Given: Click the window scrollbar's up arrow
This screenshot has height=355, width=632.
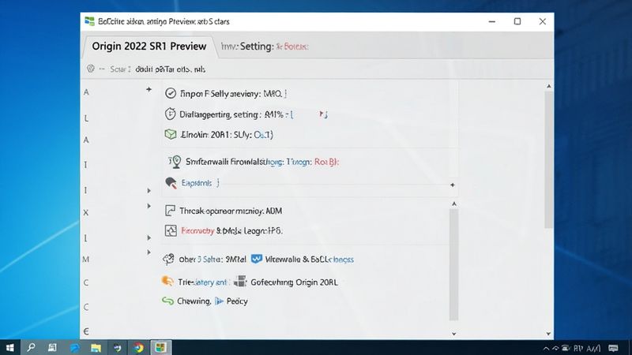Looking at the screenshot, I should (548, 86).
